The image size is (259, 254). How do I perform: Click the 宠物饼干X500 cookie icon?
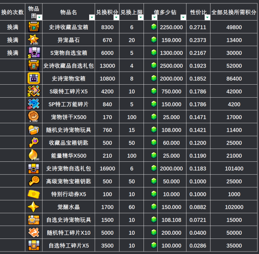click(34, 117)
